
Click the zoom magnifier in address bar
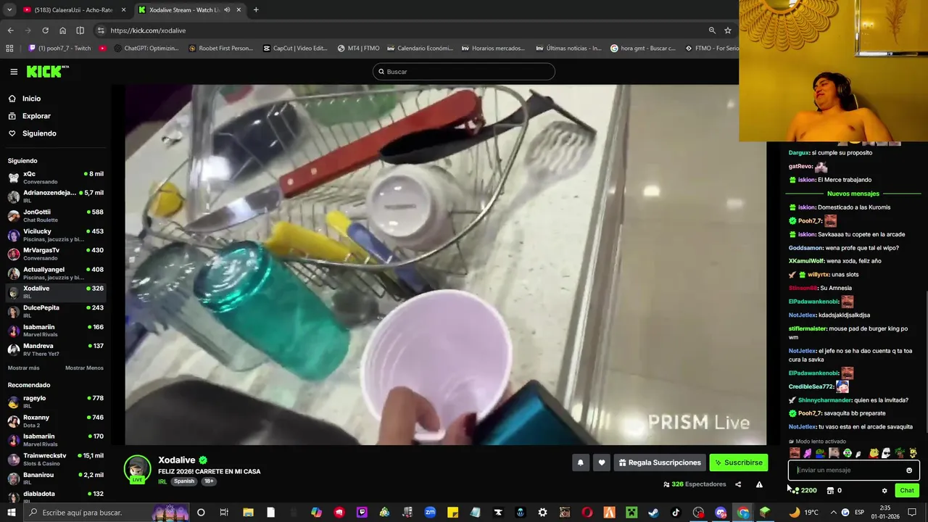(712, 30)
